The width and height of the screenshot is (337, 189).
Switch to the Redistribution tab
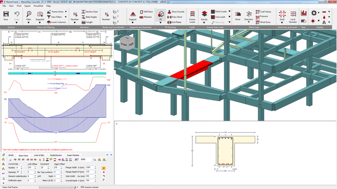[x=56, y=155]
